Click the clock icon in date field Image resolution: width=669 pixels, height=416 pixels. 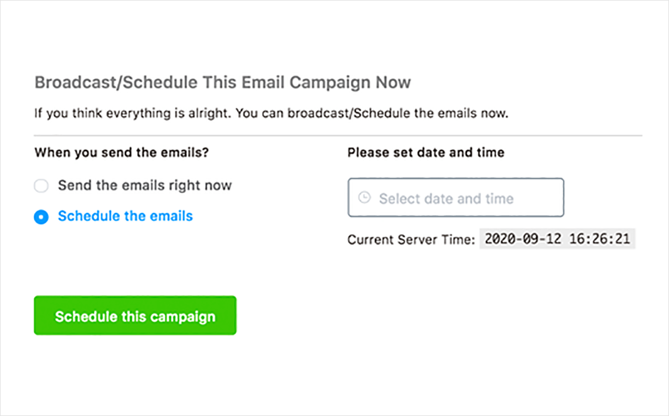(x=364, y=198)
